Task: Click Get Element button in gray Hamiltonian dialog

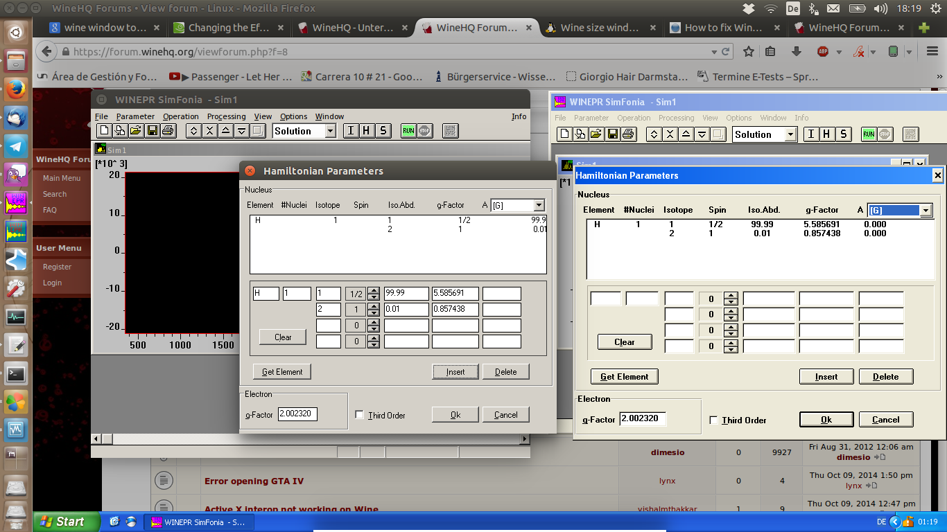Action: coord(282,372)
